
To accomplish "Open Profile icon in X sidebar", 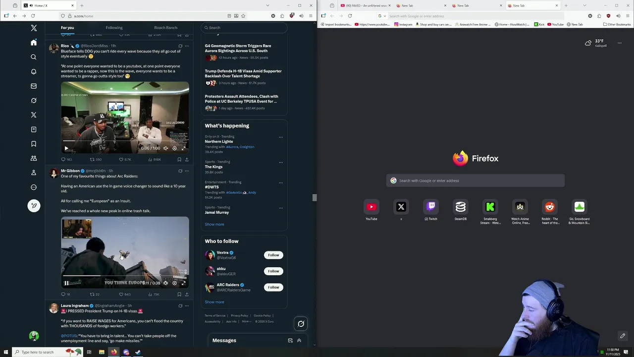I will click(x=34, y=173).
